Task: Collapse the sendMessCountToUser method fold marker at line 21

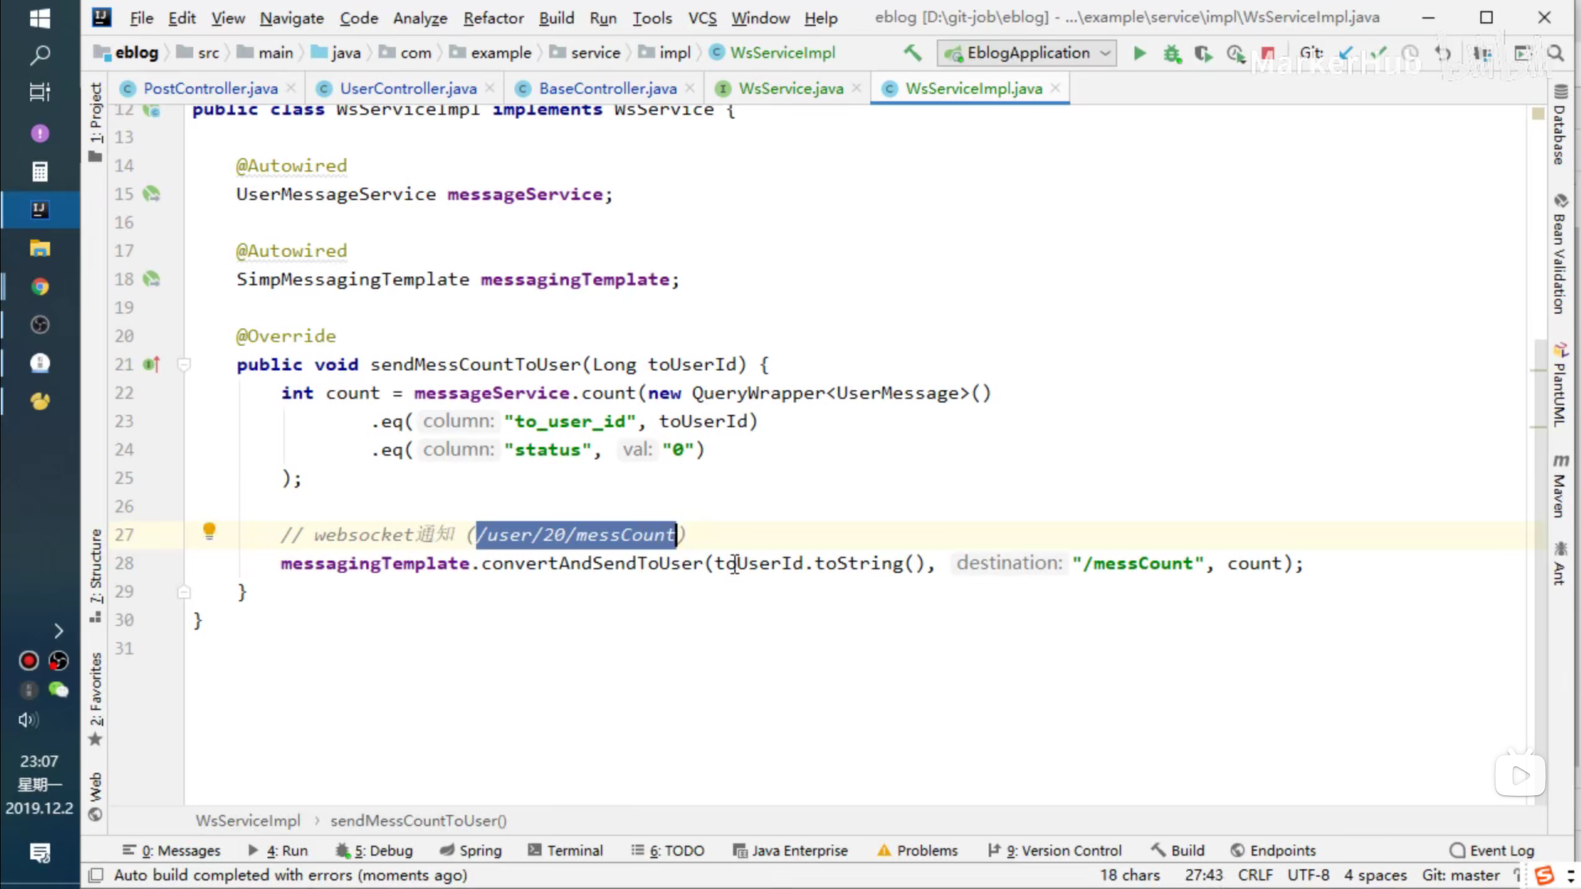Action: [x=183, y=364]
